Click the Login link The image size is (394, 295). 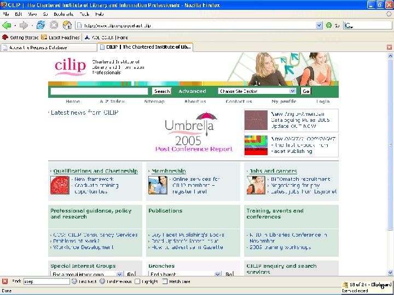(x=323, y=102)
